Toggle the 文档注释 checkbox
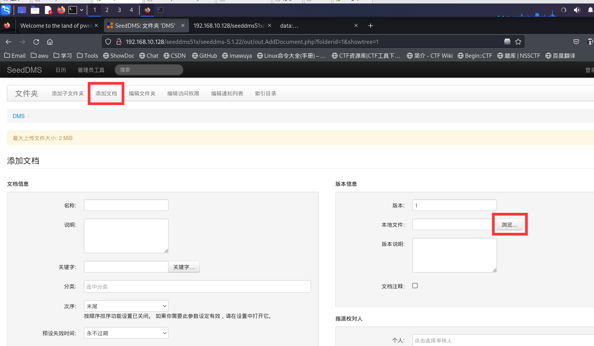The width and height of the screenshot is (594, 346). pyautogui.click(x=415, y=286)
